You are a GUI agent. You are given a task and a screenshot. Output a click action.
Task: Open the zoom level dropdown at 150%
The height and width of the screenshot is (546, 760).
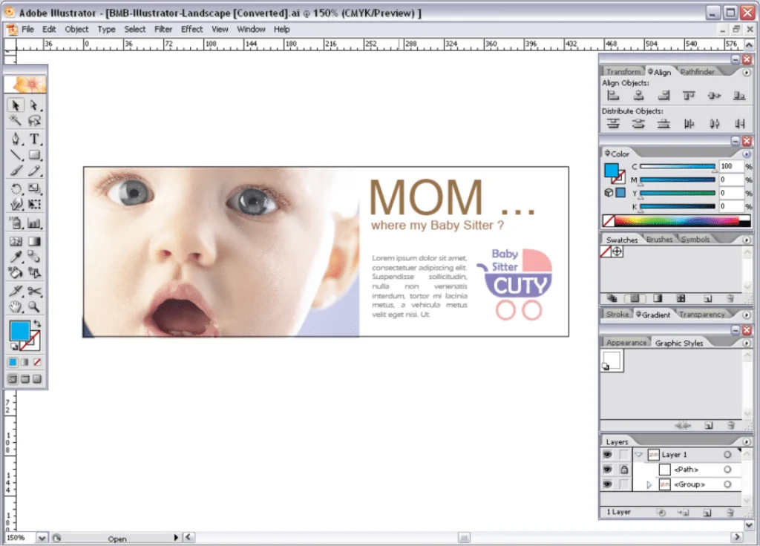(42, 537)
